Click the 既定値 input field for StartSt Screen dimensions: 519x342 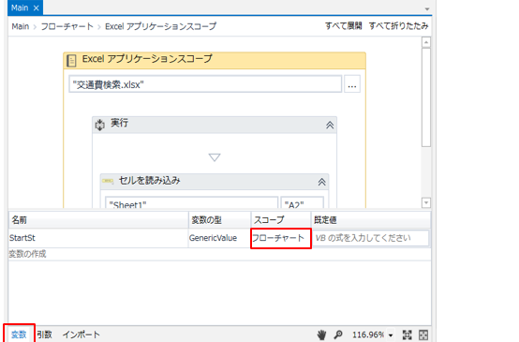pos(370,238)
